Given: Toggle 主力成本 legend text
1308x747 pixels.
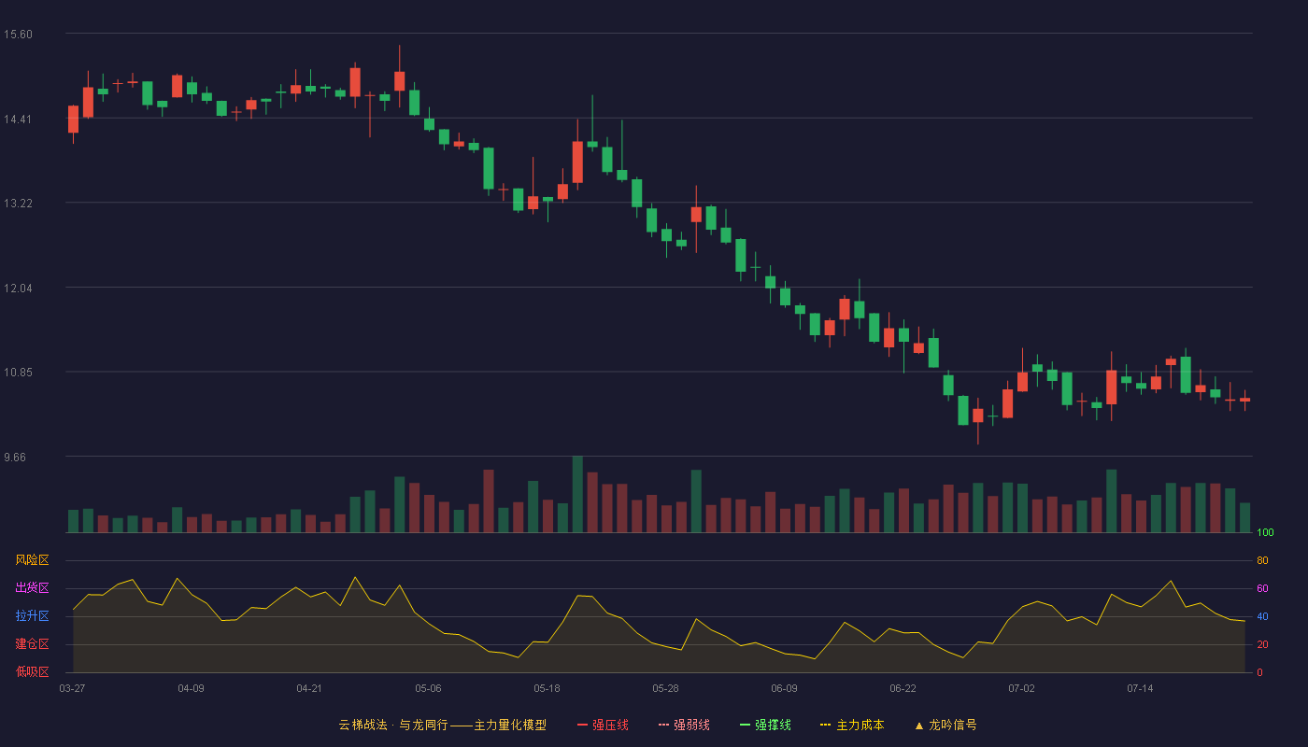Looking at the screenshot, I should click(x=860, y=725).
